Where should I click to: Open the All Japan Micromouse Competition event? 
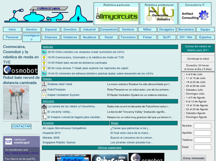coord(64,128)
